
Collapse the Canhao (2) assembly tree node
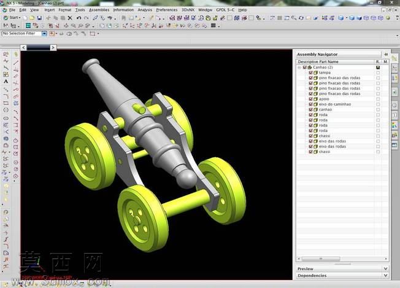tap(299, 68)
